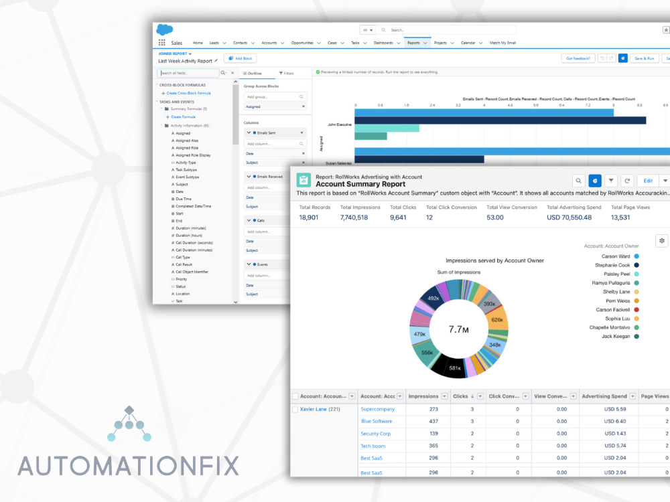Open the Dashboards tab
Viewport: 670px width, 502px height.
click(383, 43)
